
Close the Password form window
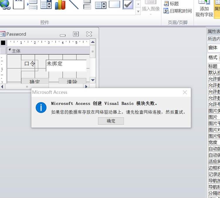pos(89,34)
